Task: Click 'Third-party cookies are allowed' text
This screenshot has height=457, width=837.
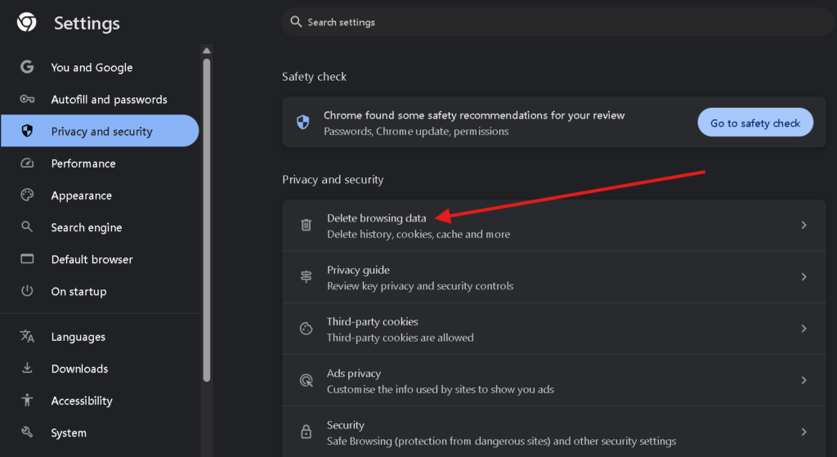Action: pyautogui.click(x=400, y=338)
